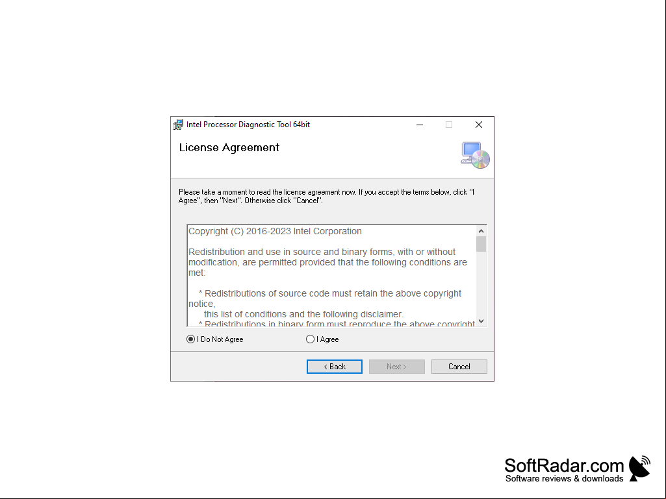Minimize the Intel Processor Diagnostic Tool window
Screen dimensions: 666x499
pyautogui.click(x=420, y=125)
